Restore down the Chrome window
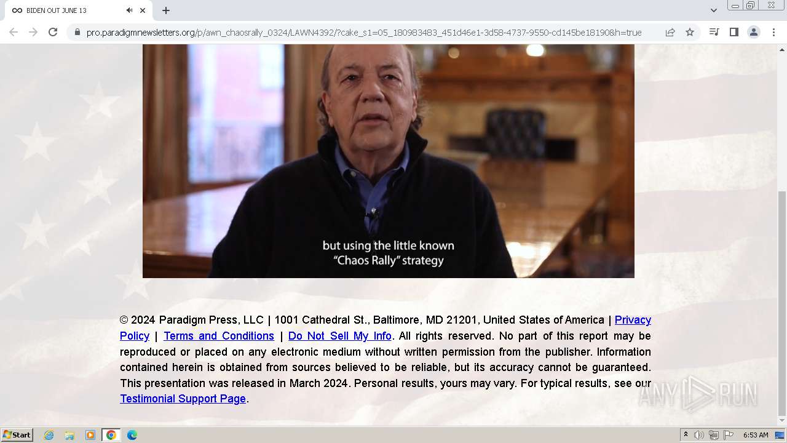The image size is (787, 443). click(x=751, y=6)
